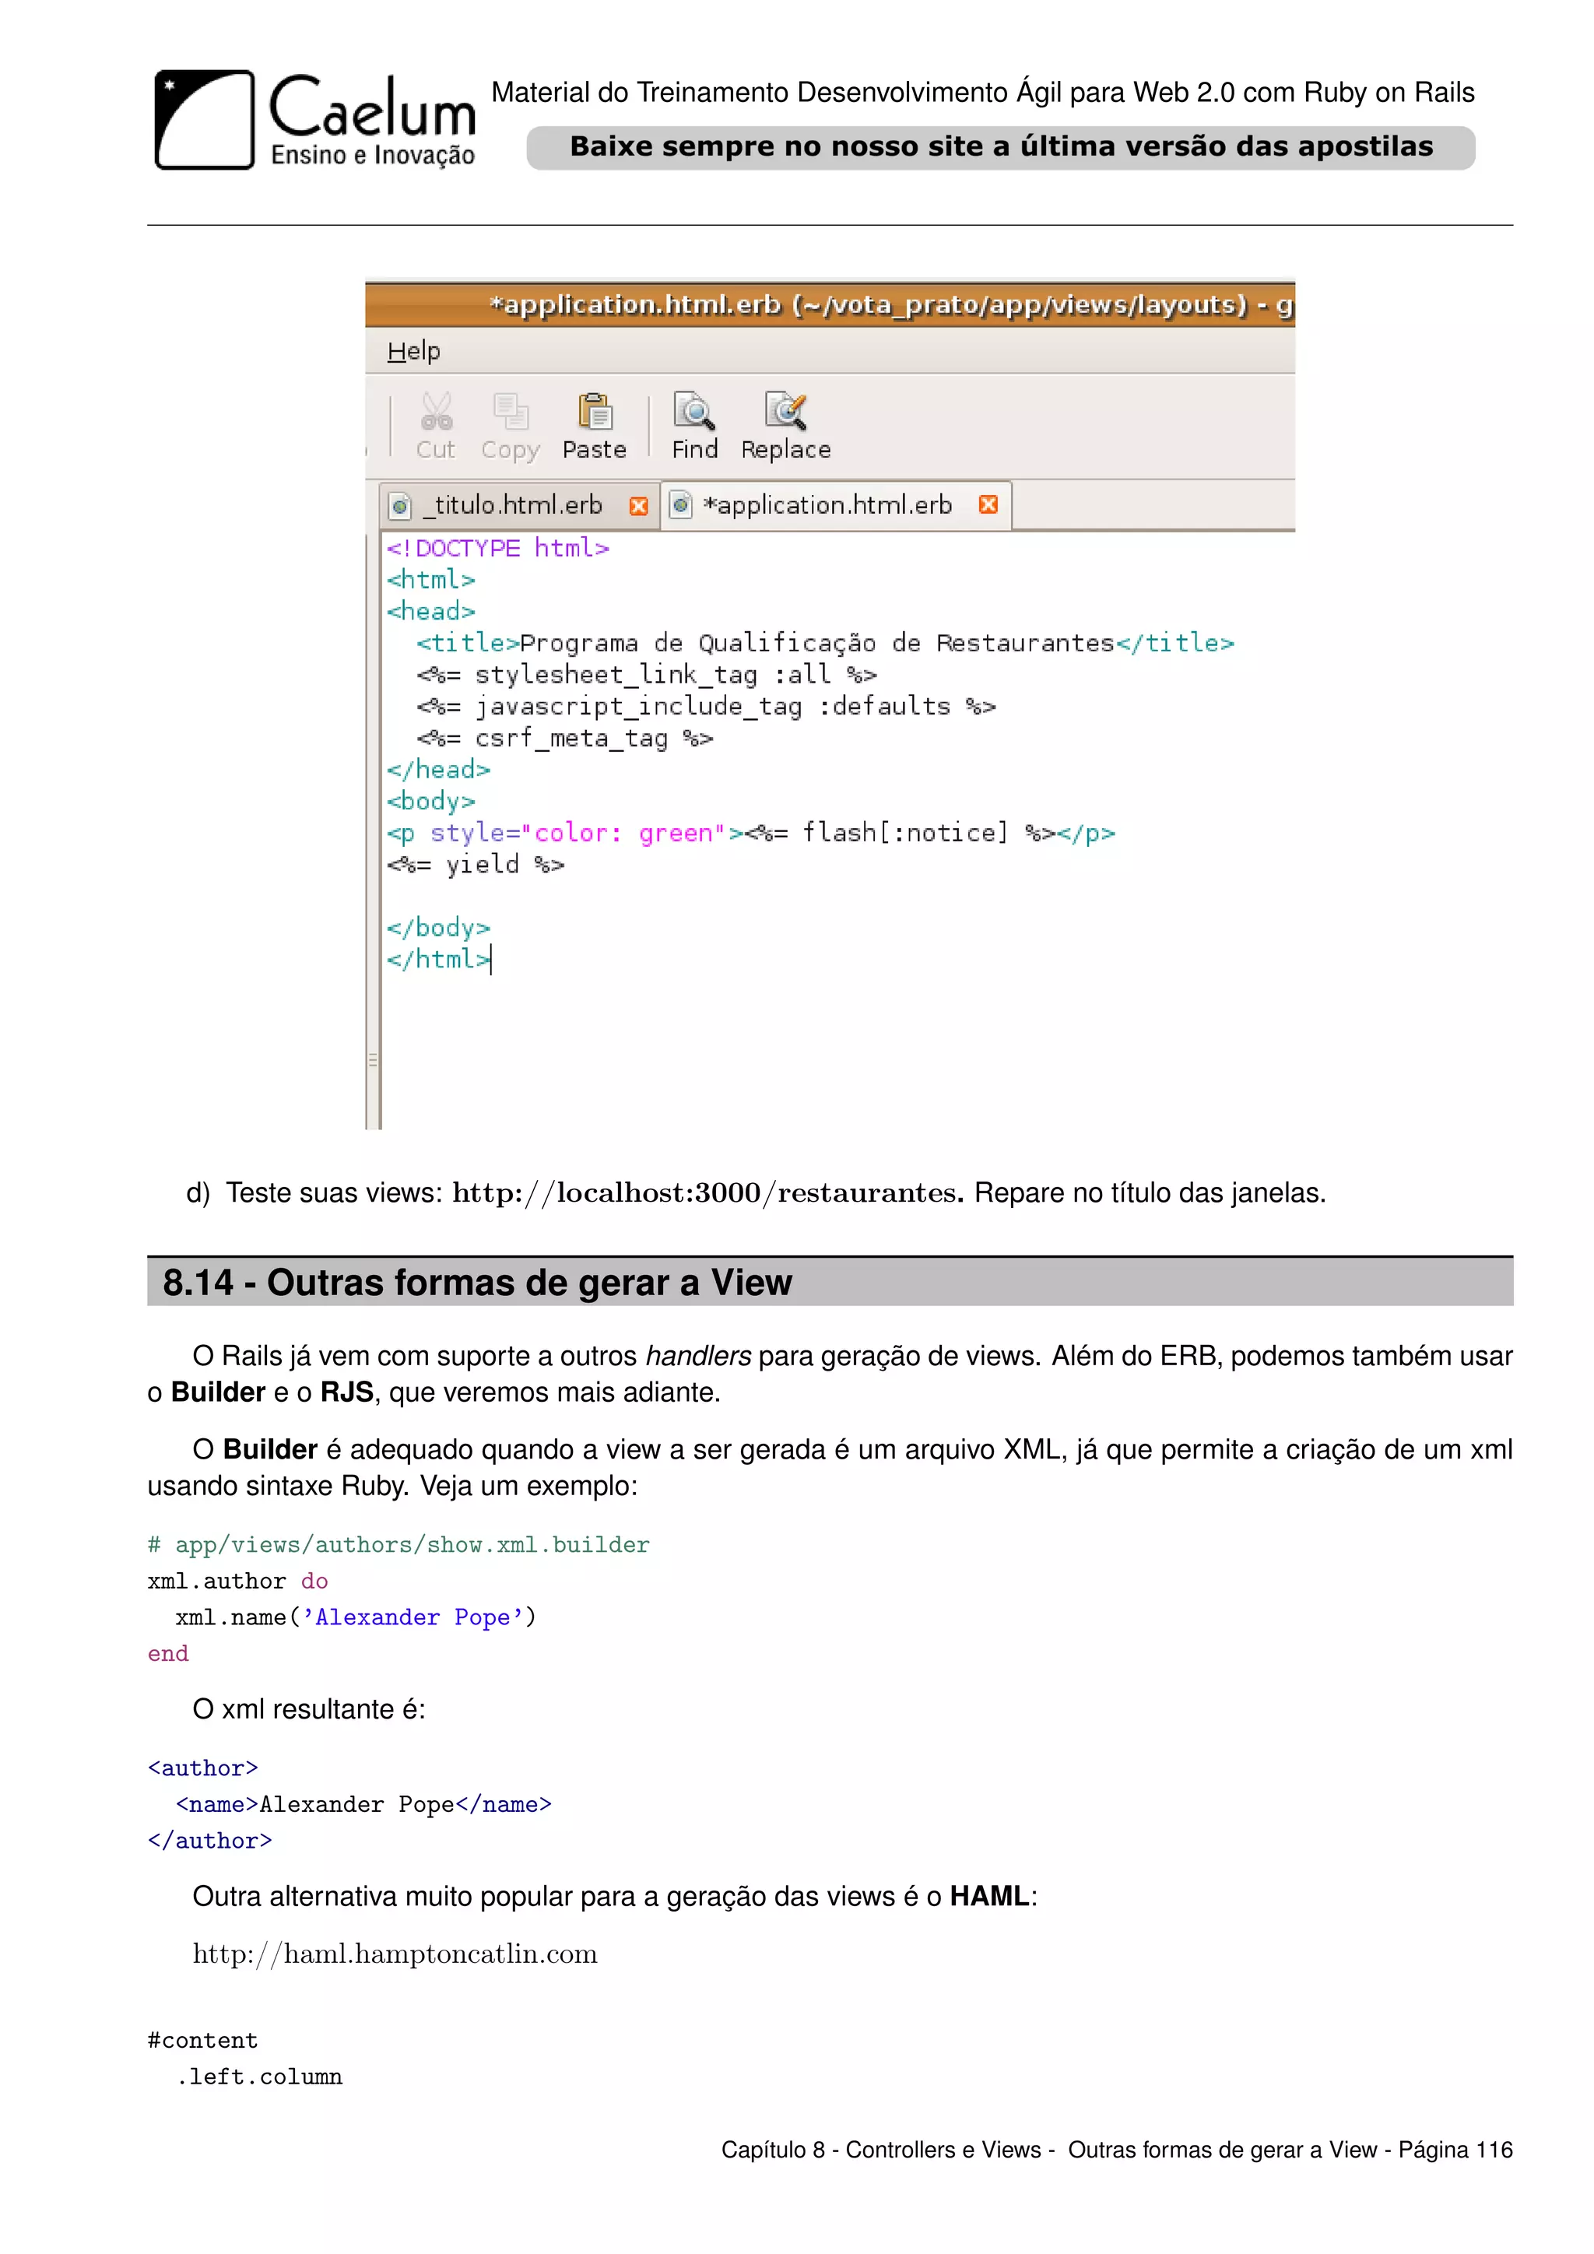Screen dimensions: 1594x2254
Task: Click the <head> opening tag line
Action: [x=431, y=611]
